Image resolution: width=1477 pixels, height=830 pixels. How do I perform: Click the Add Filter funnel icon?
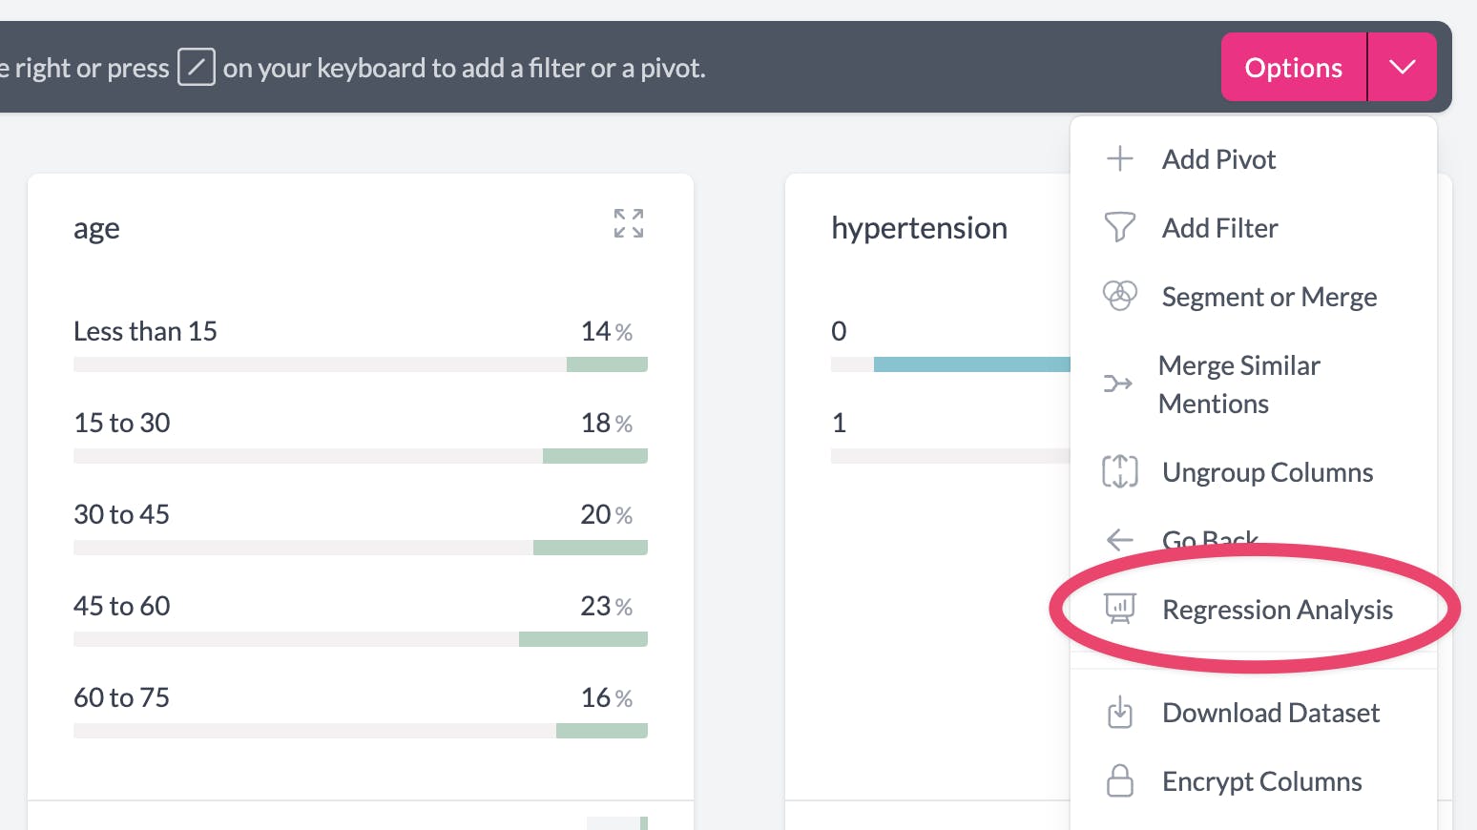pos(1119,228)
